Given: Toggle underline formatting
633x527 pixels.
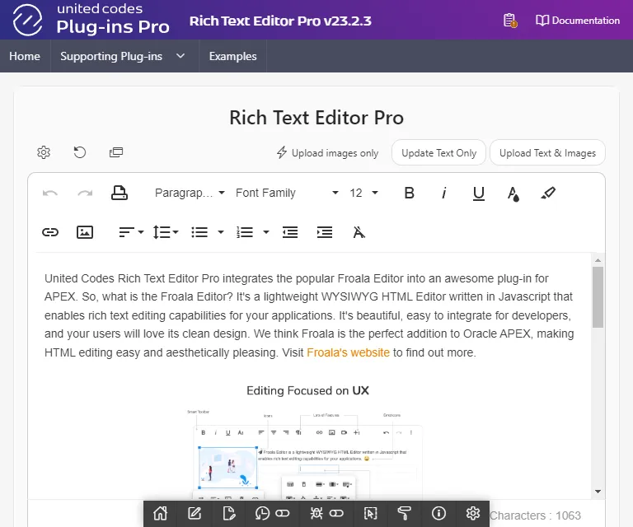Looking at the screenshot, I should 479,193.
